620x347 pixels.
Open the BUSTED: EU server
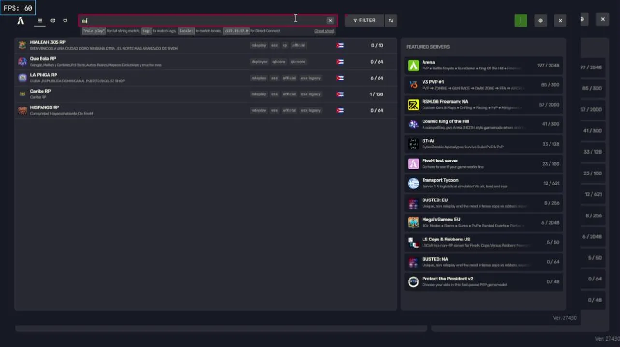click(483, 203)
